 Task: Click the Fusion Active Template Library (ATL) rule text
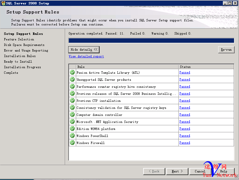pos(108,73)
